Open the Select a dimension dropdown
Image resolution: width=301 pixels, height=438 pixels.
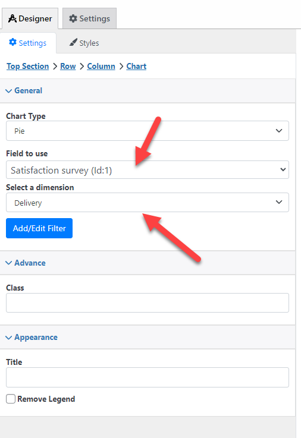148,202
